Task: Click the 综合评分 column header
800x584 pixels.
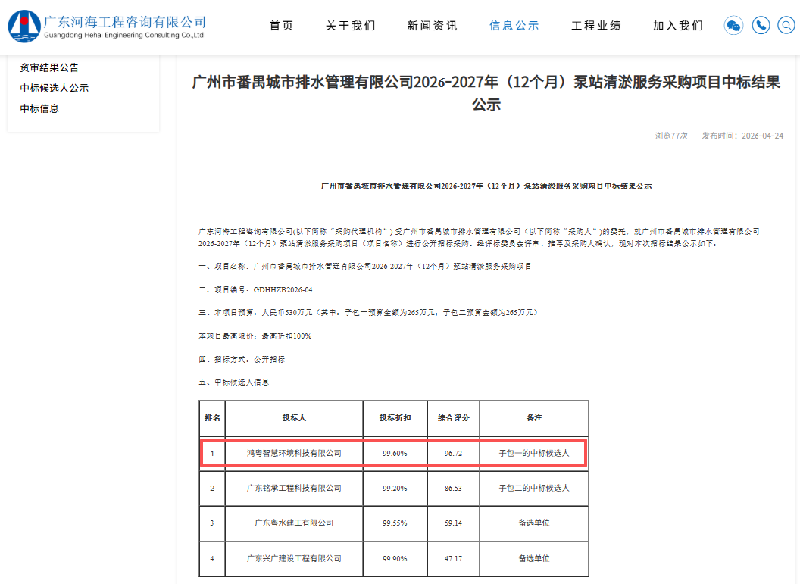Action: (454, 418)
